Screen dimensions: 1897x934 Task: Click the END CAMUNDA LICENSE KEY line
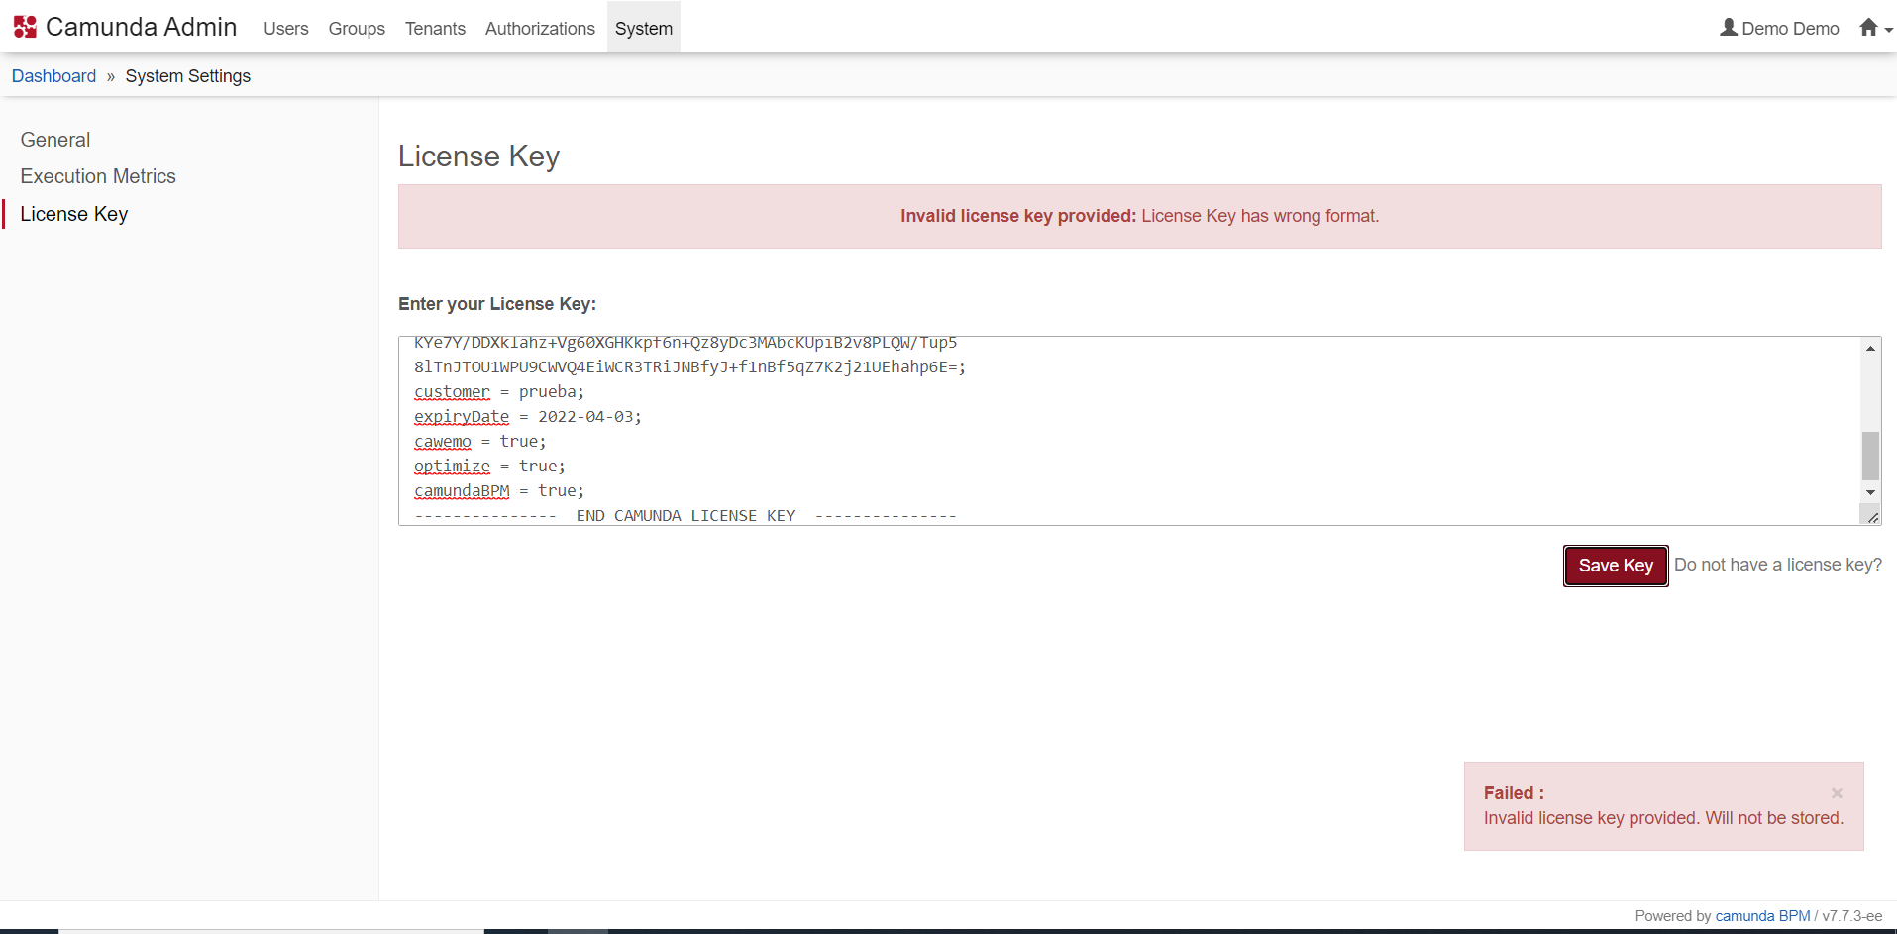(685, 516)
